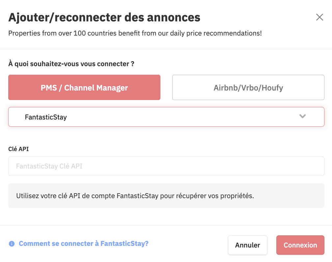Expand the chevron arrow in FantasticStay selector
This screenshot has width=332, height=262.
(x=302, y=116)
